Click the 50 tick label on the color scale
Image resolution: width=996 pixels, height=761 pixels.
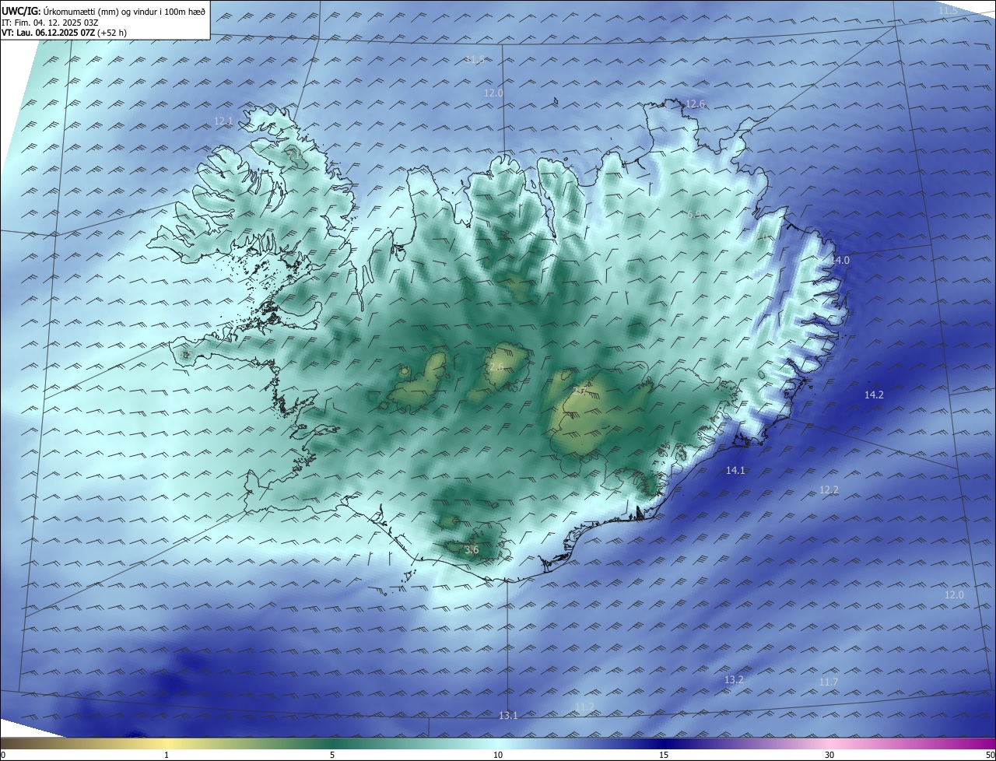tap(990, 755)
